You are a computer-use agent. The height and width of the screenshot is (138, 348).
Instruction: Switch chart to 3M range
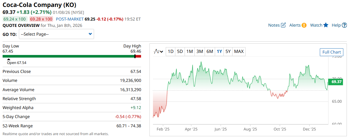click(x=200, y=51)
